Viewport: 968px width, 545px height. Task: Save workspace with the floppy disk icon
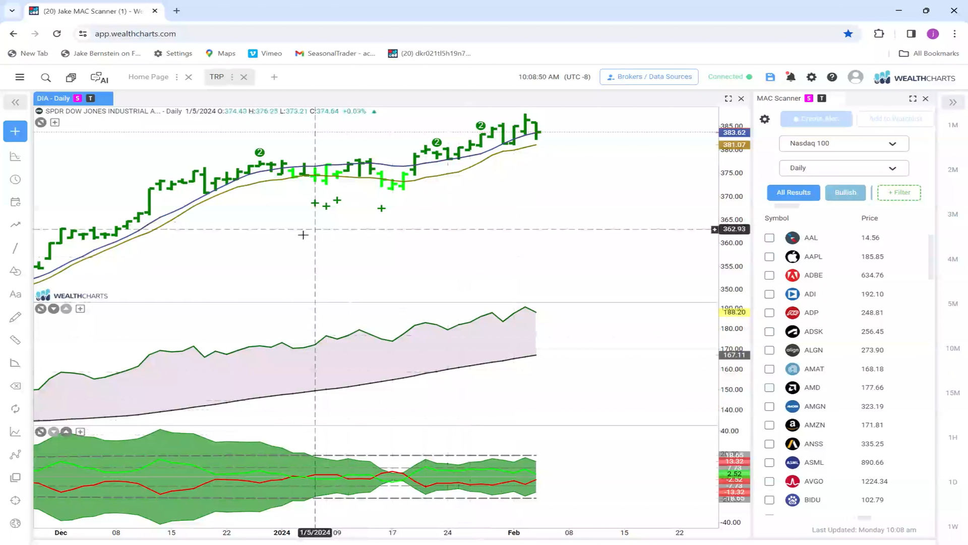pyautogui.click(x=770, y=77)
